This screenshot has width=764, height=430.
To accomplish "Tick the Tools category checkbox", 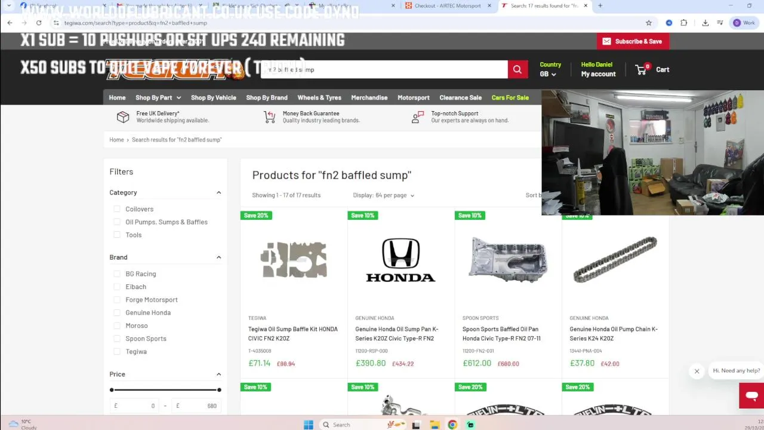I will 117,235.
